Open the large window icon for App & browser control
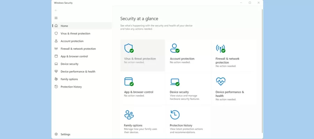This screenshot has width=314, height=139. click(129, 82)
